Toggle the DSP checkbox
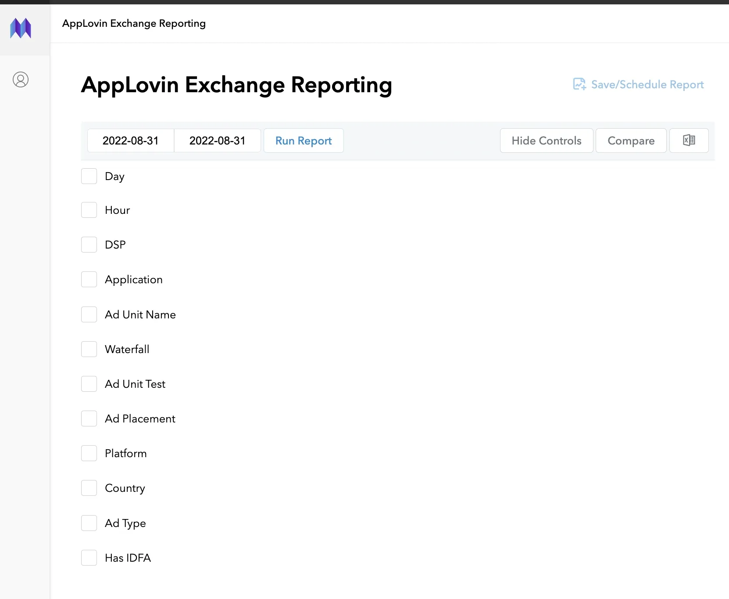The width and height of the screenshot is (729, 599). click(89, 245)
